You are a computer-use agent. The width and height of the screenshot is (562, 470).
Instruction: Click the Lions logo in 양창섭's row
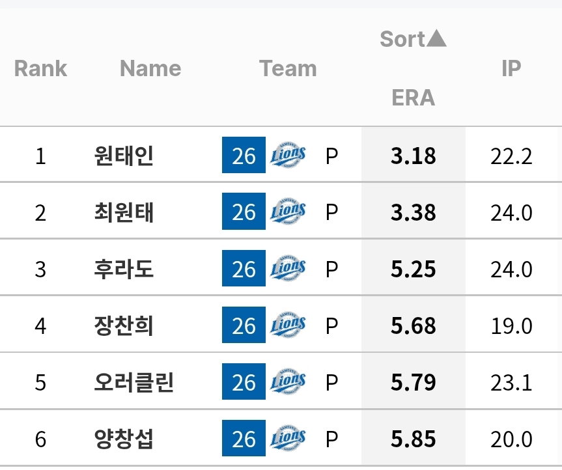[x=288, y=437]
